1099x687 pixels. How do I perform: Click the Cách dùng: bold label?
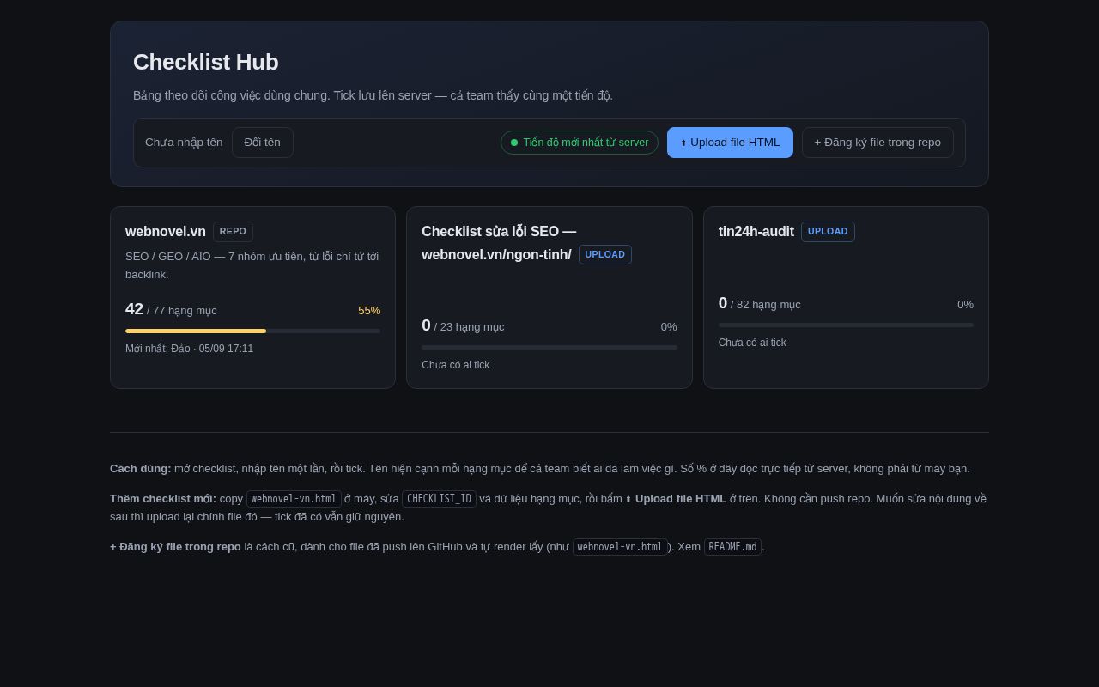click(141, 469)
